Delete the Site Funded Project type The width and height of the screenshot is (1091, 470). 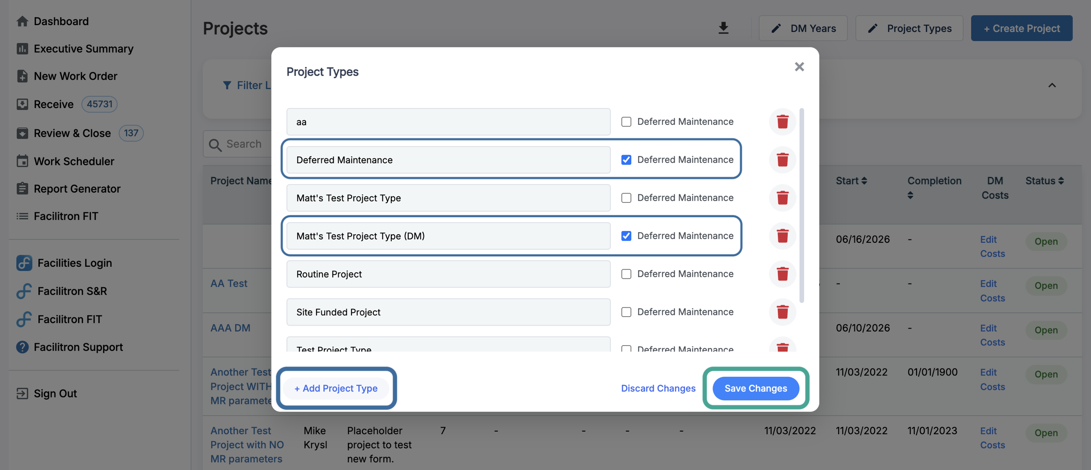(x=782, y=312)
